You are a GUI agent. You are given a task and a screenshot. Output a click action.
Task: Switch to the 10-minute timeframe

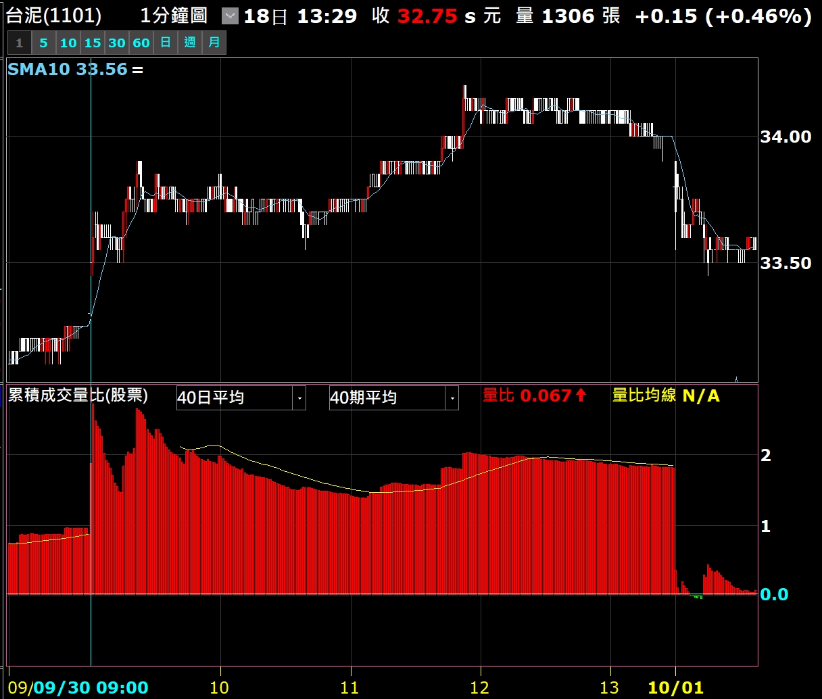pyautogui.click(x=68, y=43)
